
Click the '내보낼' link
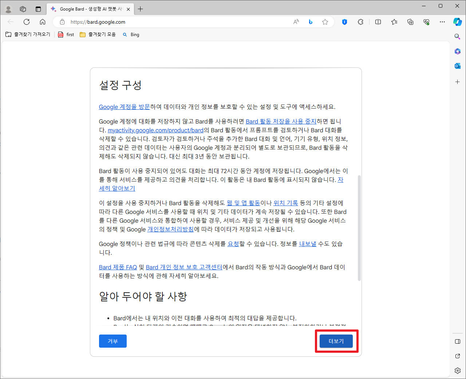[308, 244]
